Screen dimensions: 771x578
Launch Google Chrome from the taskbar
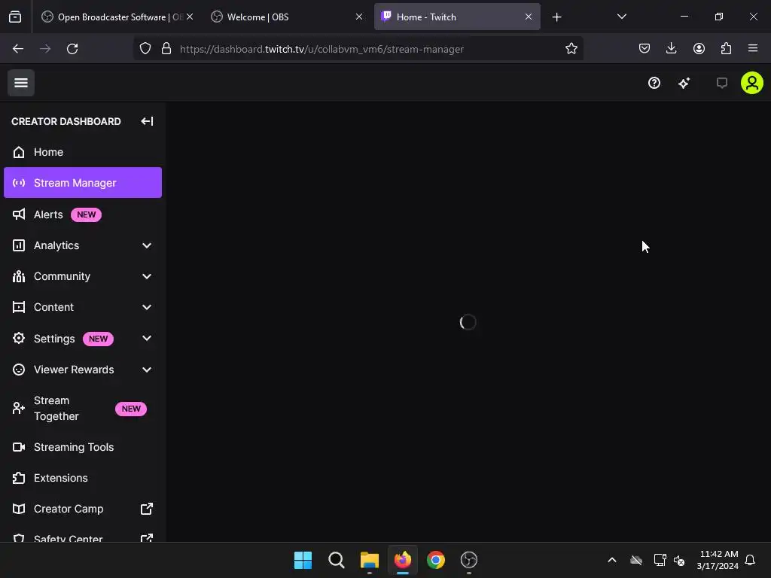pyautogui.click(x=436, y=560)
